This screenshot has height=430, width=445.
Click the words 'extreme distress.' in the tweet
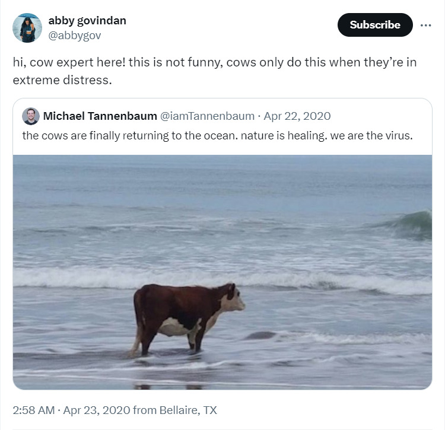tap(62, 80)
